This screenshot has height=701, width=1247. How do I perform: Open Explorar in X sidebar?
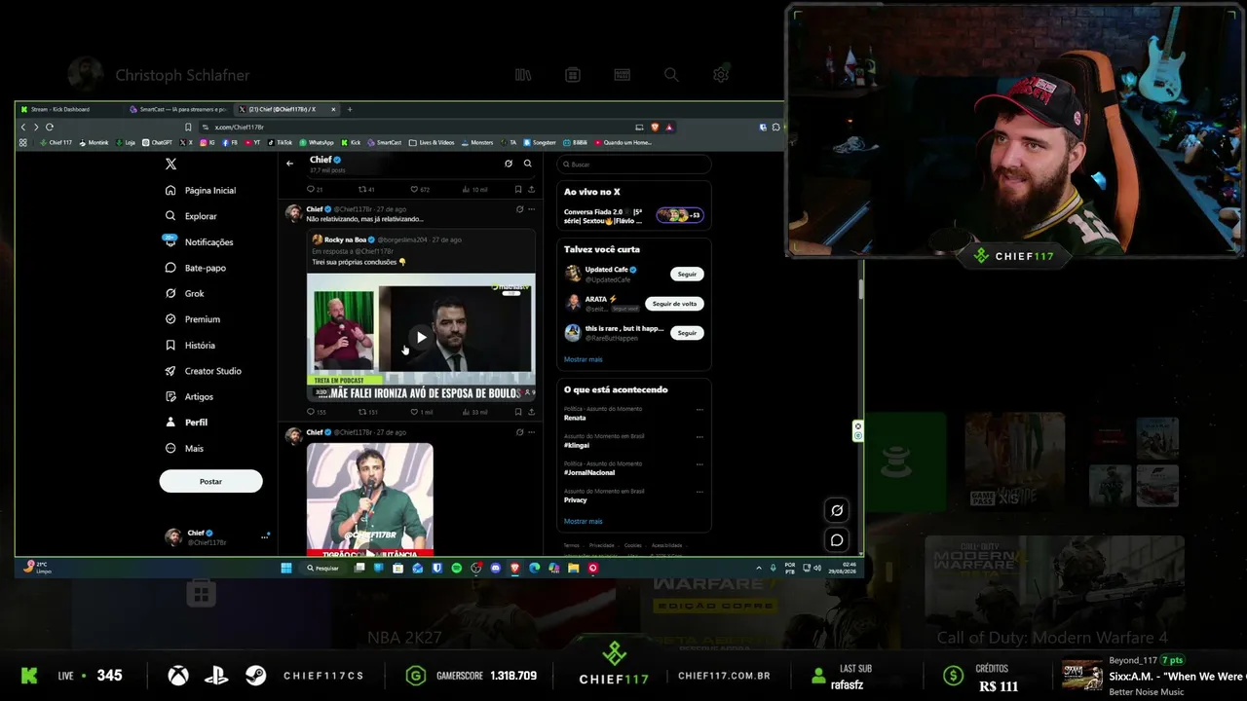pos(192,216)
